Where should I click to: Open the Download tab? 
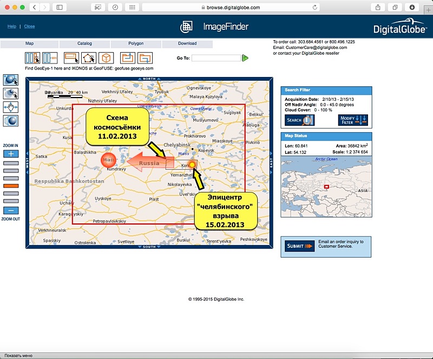(187, 44)
